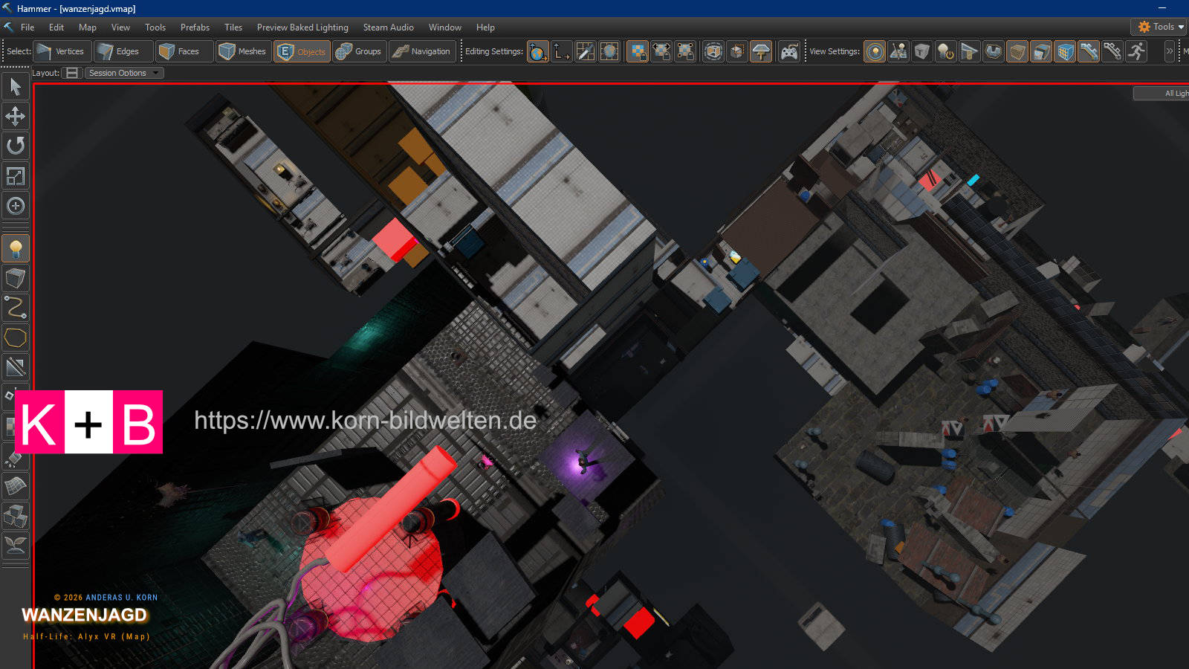Viewport: 1189px width, 669px height.
Task: Choose the Selection arrow tool
Action: click(x=16, y=87)
